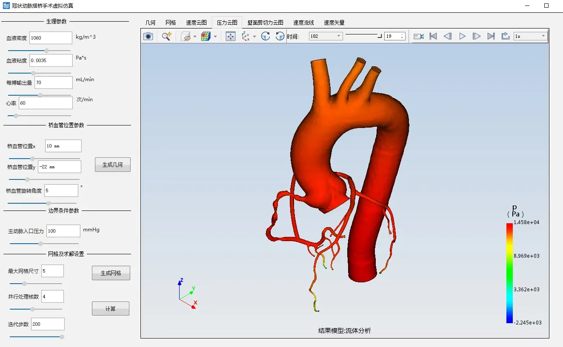The height and width of the screenshot is (347, 563).
Task: Click the 生成网格 button
Action: tap(111, 273)
